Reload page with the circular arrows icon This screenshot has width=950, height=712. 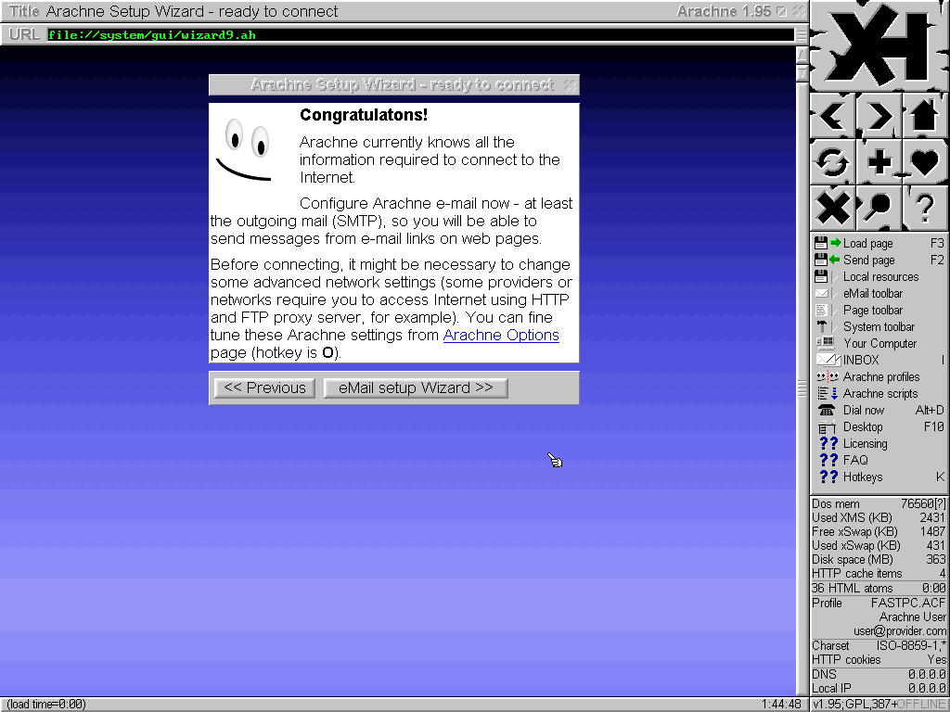coord(833,161)
